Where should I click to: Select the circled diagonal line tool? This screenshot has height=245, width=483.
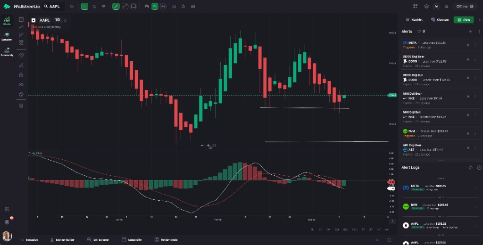point(125,6)
